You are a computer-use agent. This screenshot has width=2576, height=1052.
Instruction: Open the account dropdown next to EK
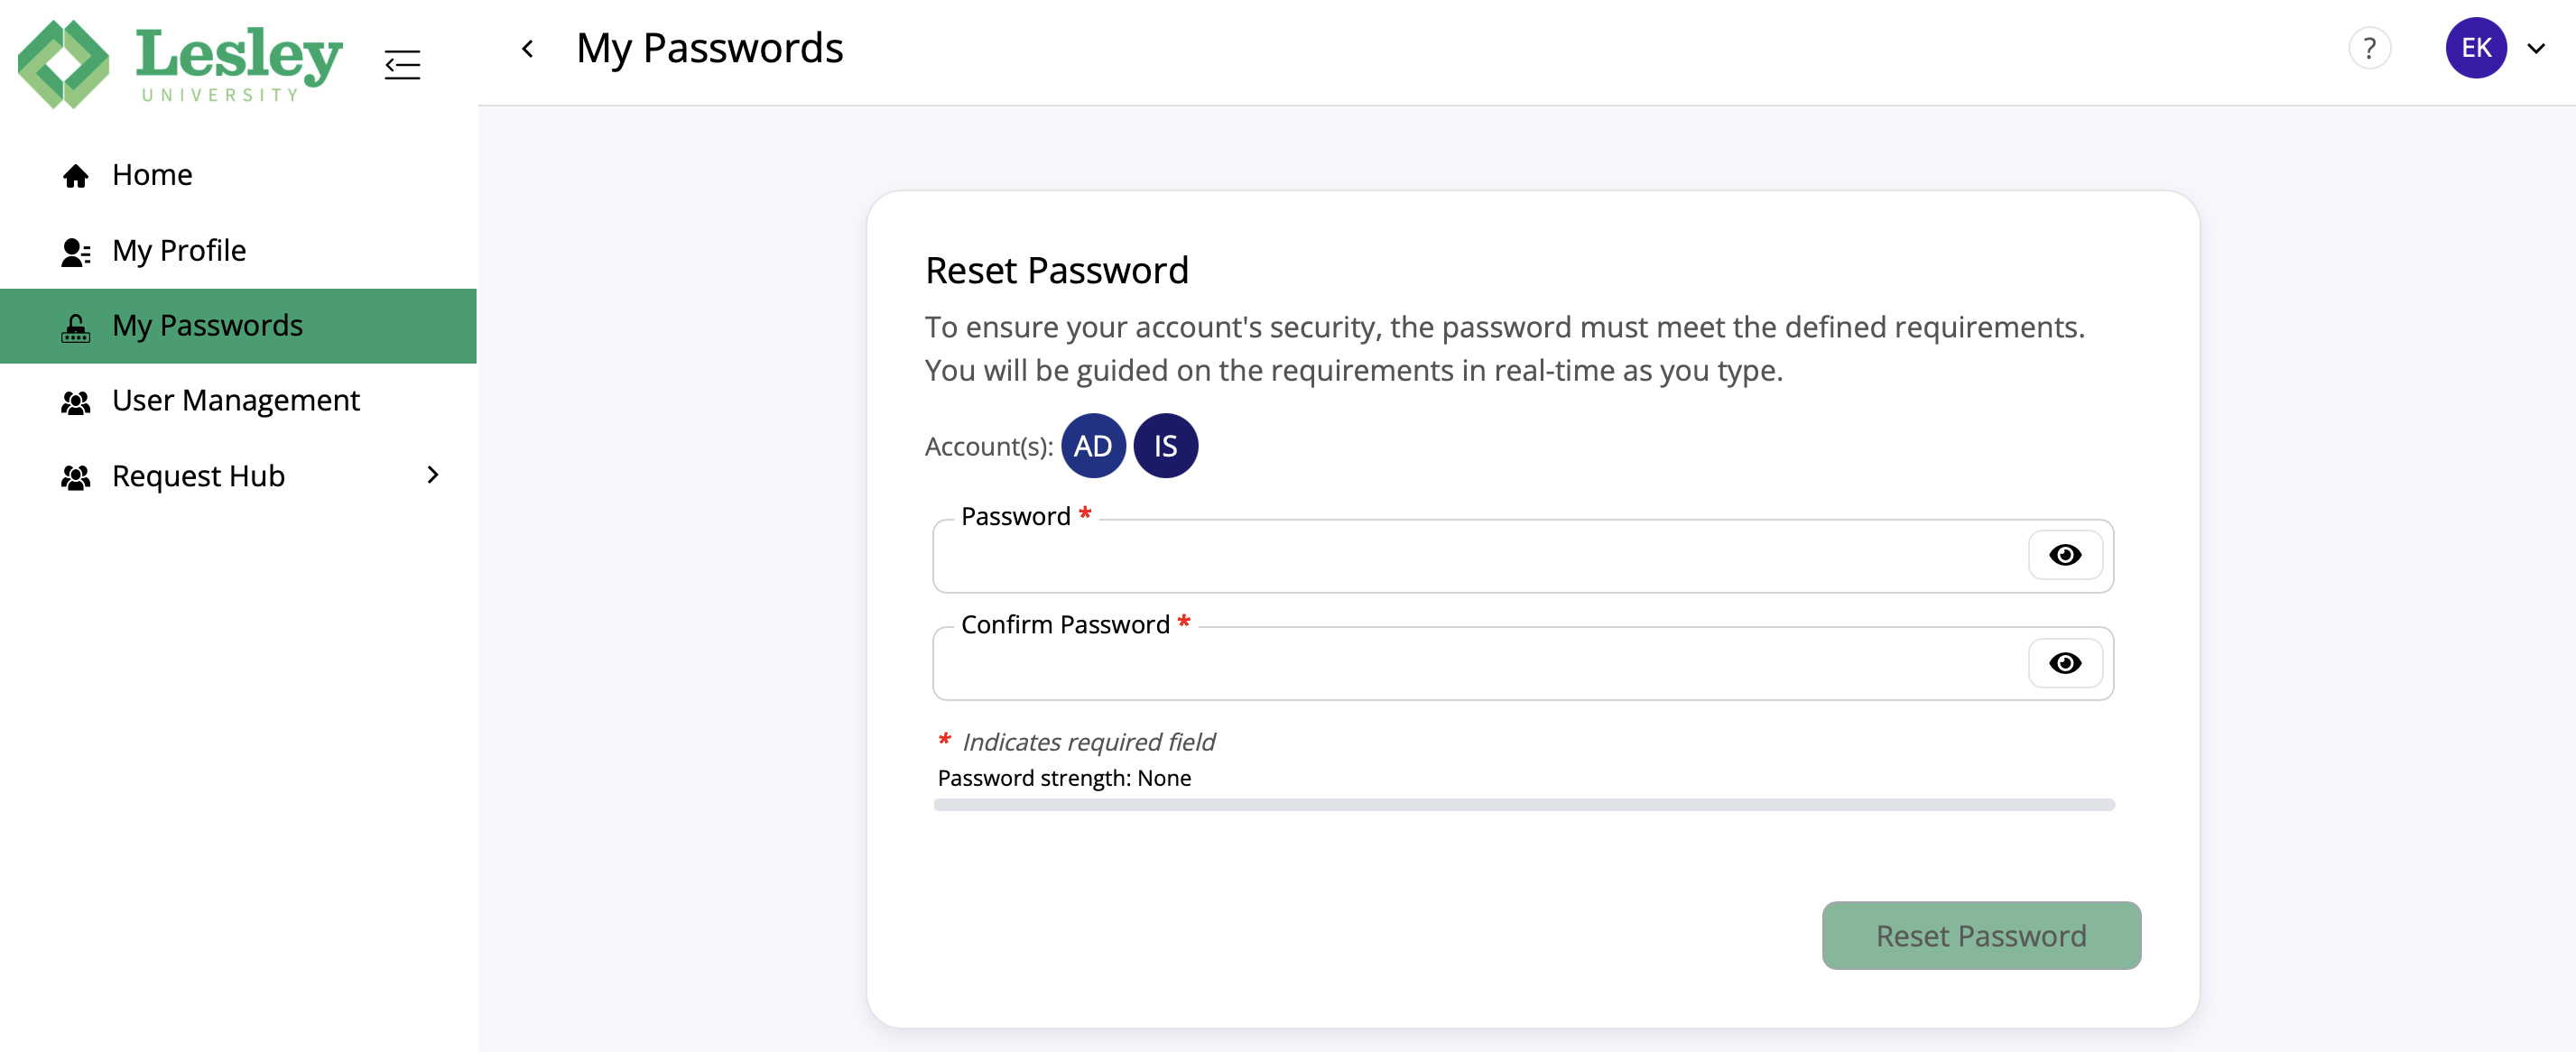coord(2537,47)
